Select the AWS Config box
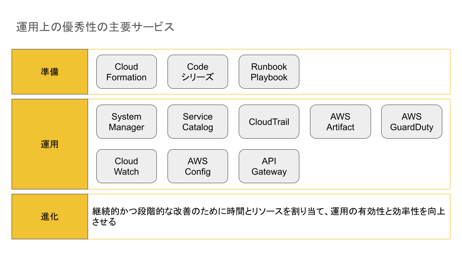462x259 pixels. point(198,166)
